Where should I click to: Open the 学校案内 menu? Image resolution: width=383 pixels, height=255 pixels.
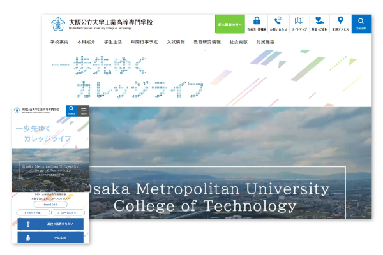[59, 41]
